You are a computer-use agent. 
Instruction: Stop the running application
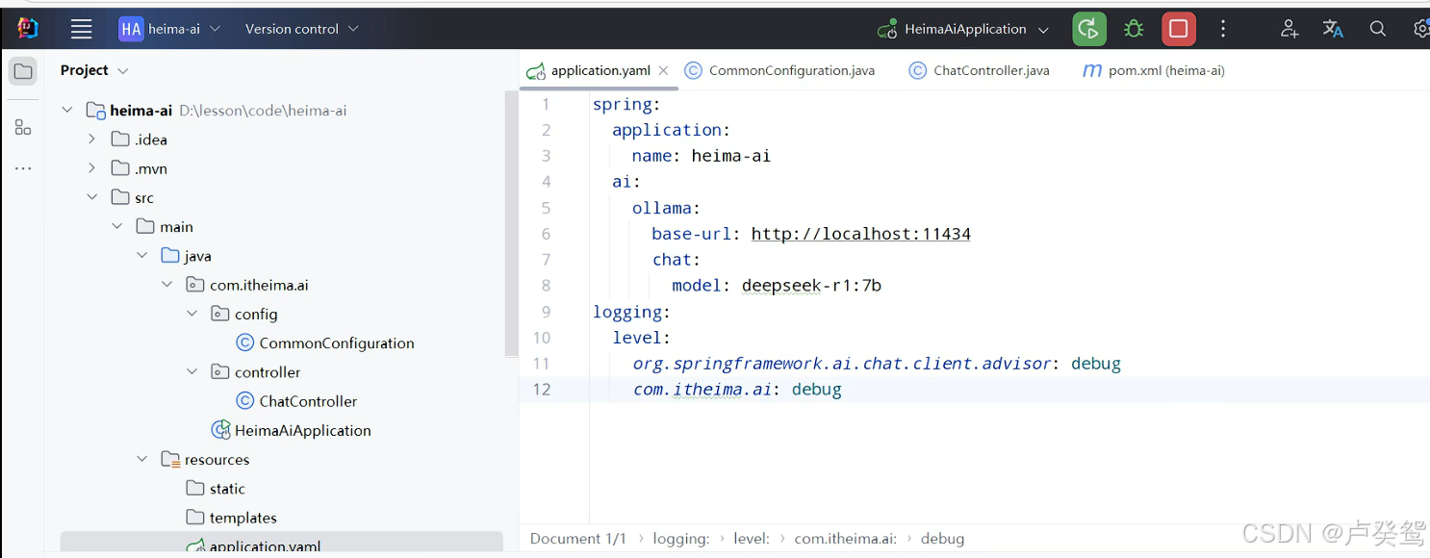click(x=1178, y=29)
